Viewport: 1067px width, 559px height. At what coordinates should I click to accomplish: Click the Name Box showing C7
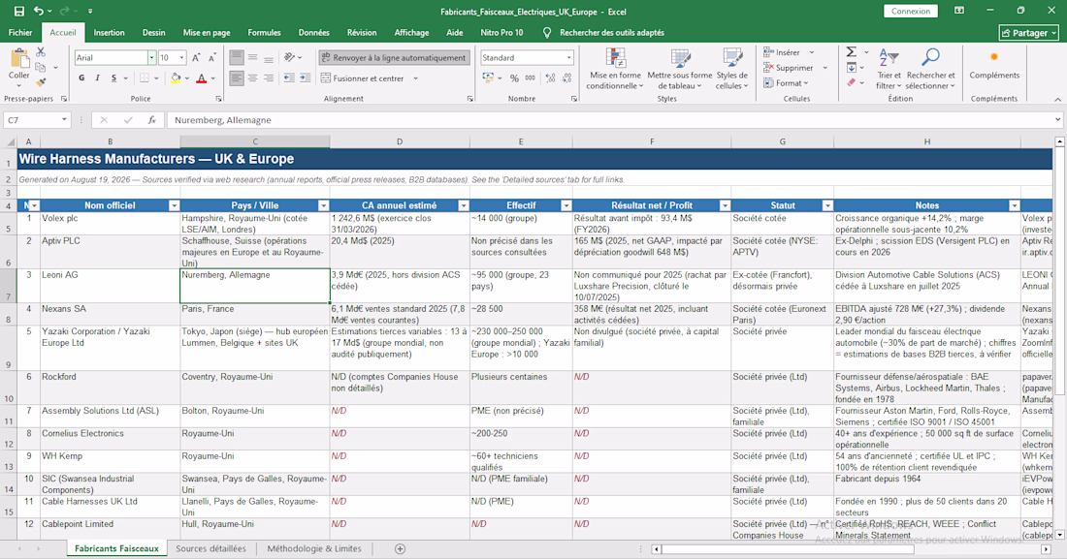(37, 120)
